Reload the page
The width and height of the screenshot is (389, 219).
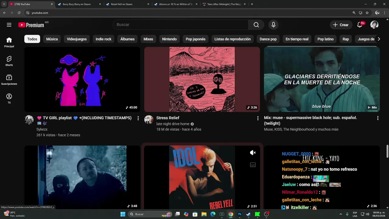tap(19, 13)
